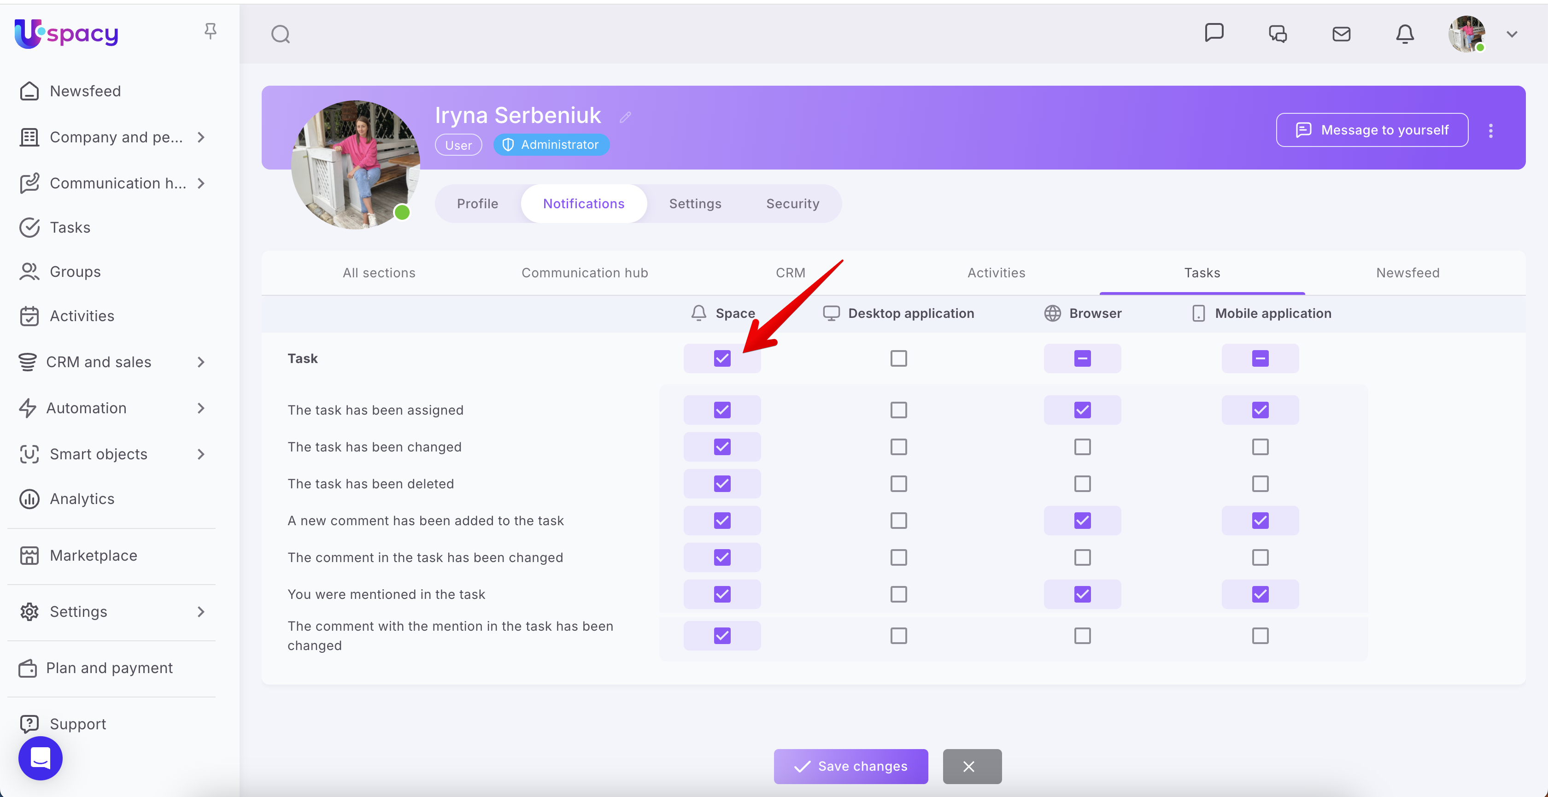Viewport: 1548px width, 797px height.
Task: Open the three-dot profile menu
Action: coord(1490,130)
